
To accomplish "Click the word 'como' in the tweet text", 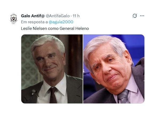I will [53, 28].
